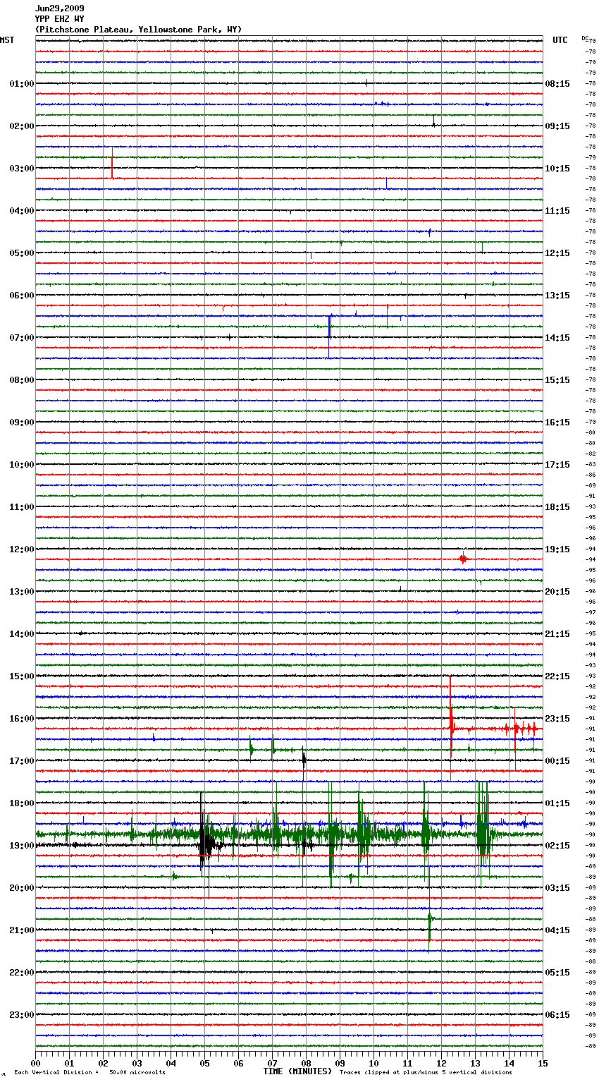Click the 20:15 UTC time label

click(x=557, y=592)
